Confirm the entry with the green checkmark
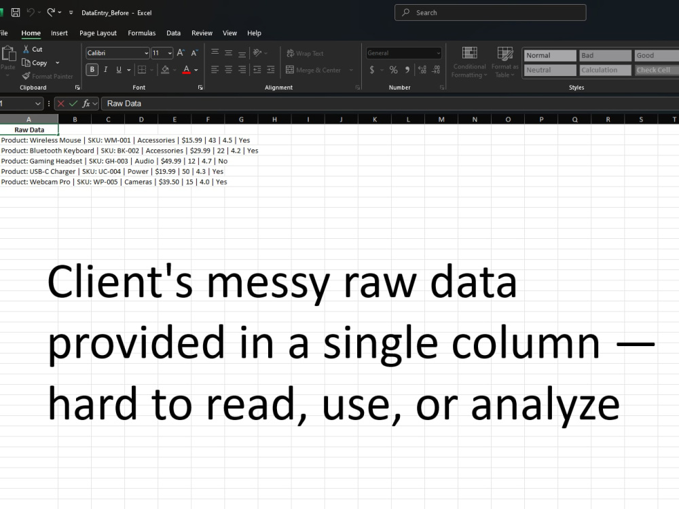679x509 pixels. 73,103
